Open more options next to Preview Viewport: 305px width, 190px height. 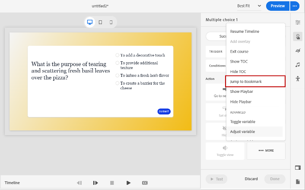(x=295, y=6)
